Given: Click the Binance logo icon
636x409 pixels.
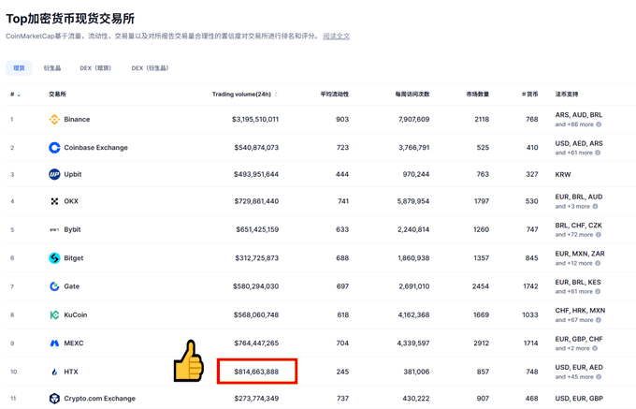Looking at the screenshot, I should (x=54, y=119).
